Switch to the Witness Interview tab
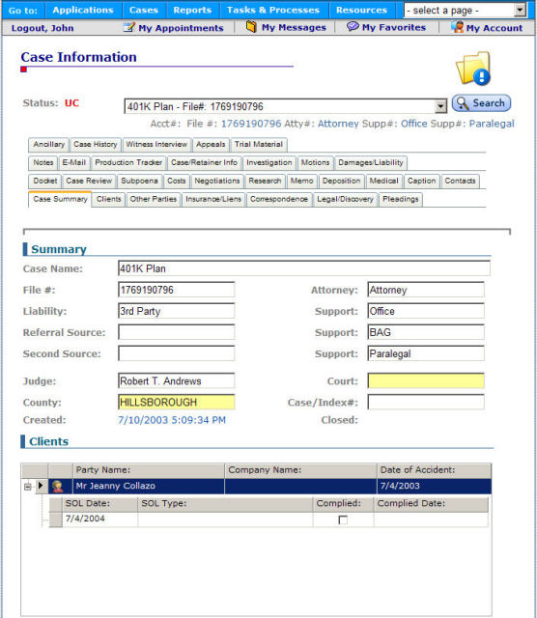537x618 pixels. [156, 144]
